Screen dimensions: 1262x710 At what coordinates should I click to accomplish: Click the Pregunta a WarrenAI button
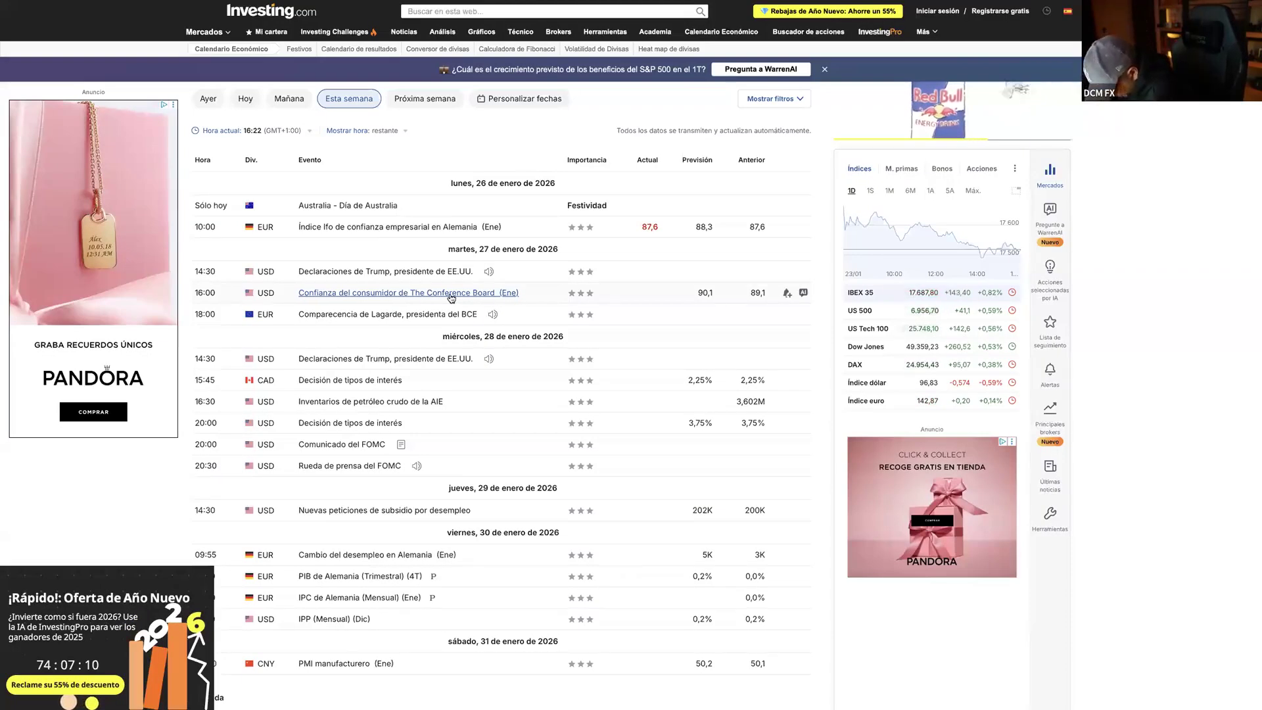[x=760, y=69]
